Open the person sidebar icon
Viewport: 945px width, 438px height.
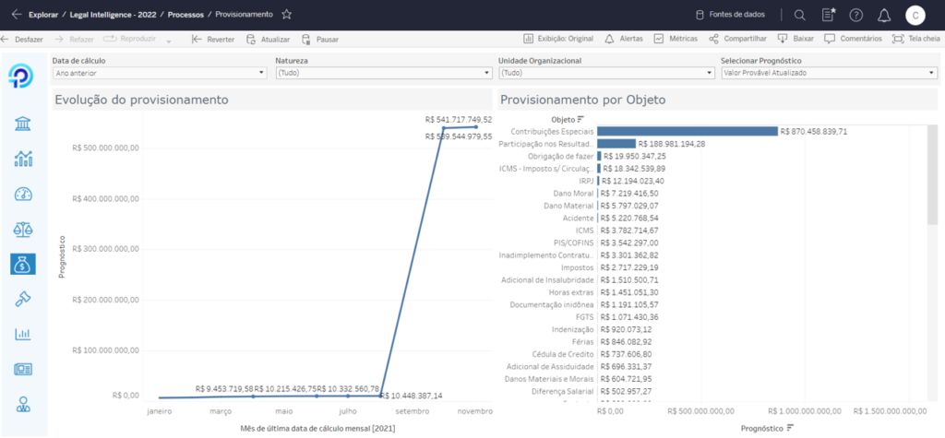click(x=23, y=404)
